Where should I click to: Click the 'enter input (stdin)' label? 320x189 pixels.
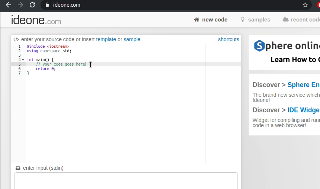point(43,168)
